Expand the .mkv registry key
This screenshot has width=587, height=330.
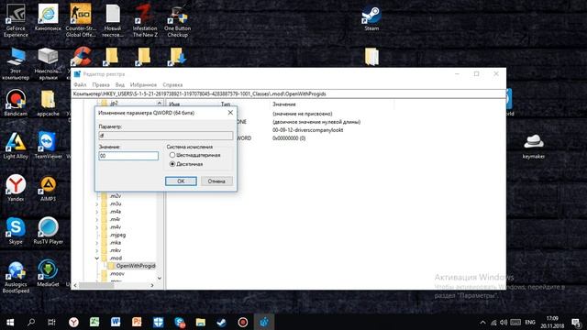pos(97,250)
